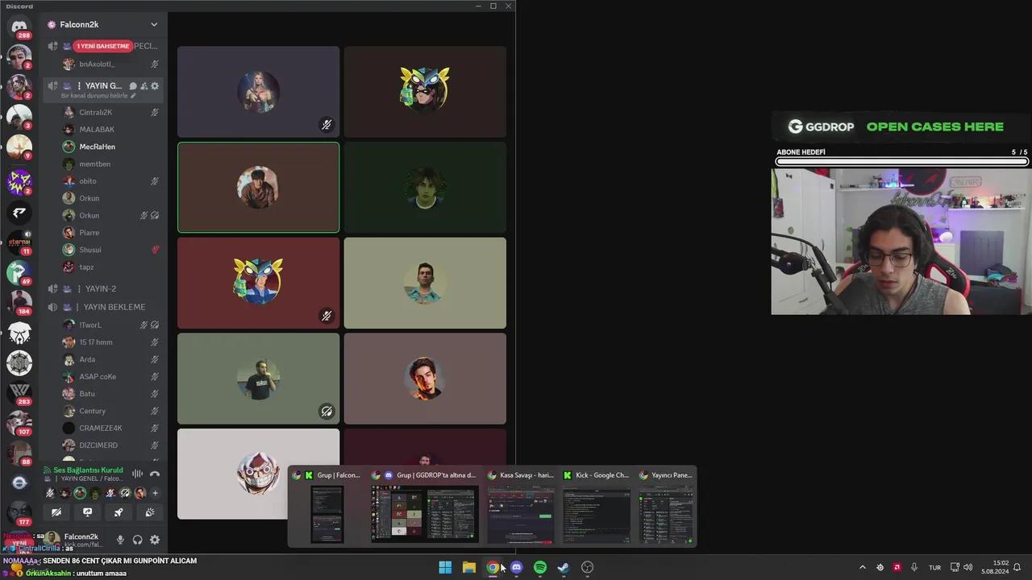Screen dimensions: 1032x580
Task: Toggle microphone mute beside Falconn2k
Action: coord(120,540)
